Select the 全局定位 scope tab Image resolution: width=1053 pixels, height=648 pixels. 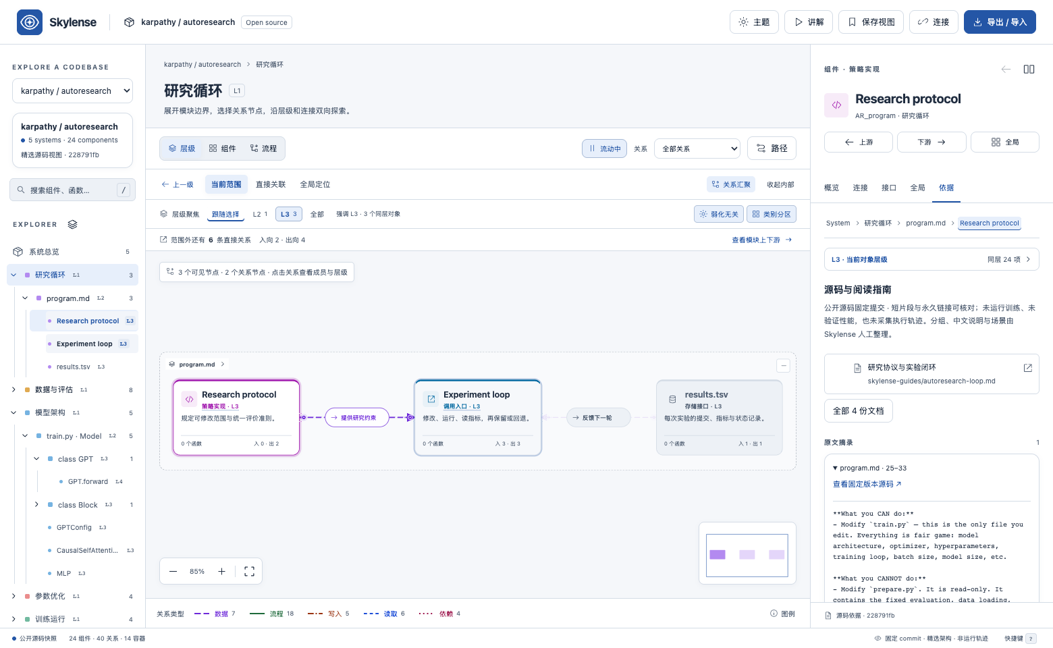[315, 184]
